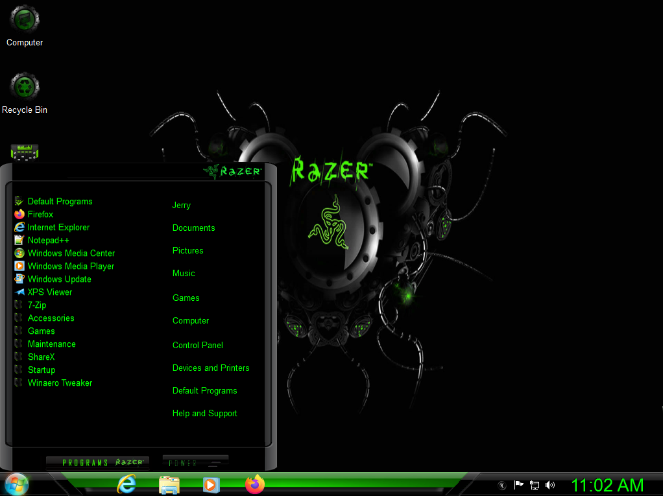Expand the 7-Zip folder
Image resolution: width=663 pixels, height=496 pixels.
[x=30, y=305]
